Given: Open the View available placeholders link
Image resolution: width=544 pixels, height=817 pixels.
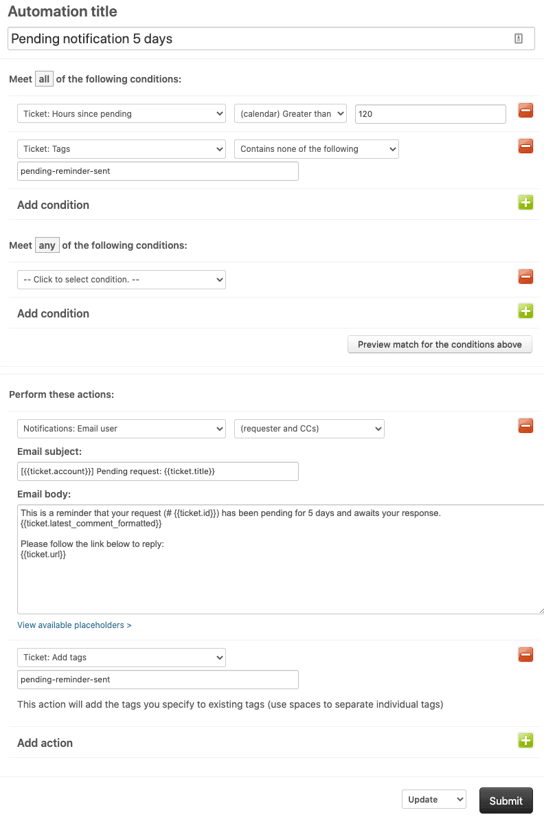Looking at the screenshot, I should click(x=71, y=625).
